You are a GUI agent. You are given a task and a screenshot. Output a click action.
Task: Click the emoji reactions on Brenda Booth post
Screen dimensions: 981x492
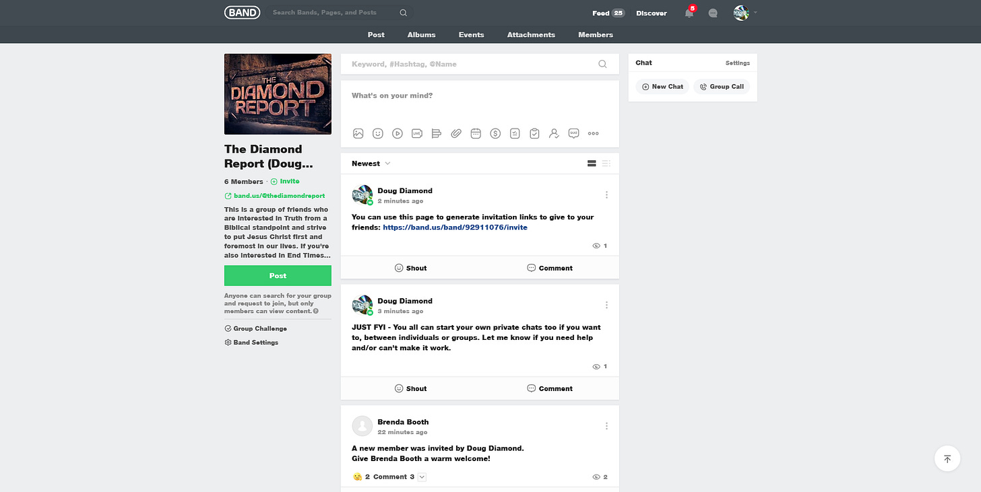tap(361, 477)
